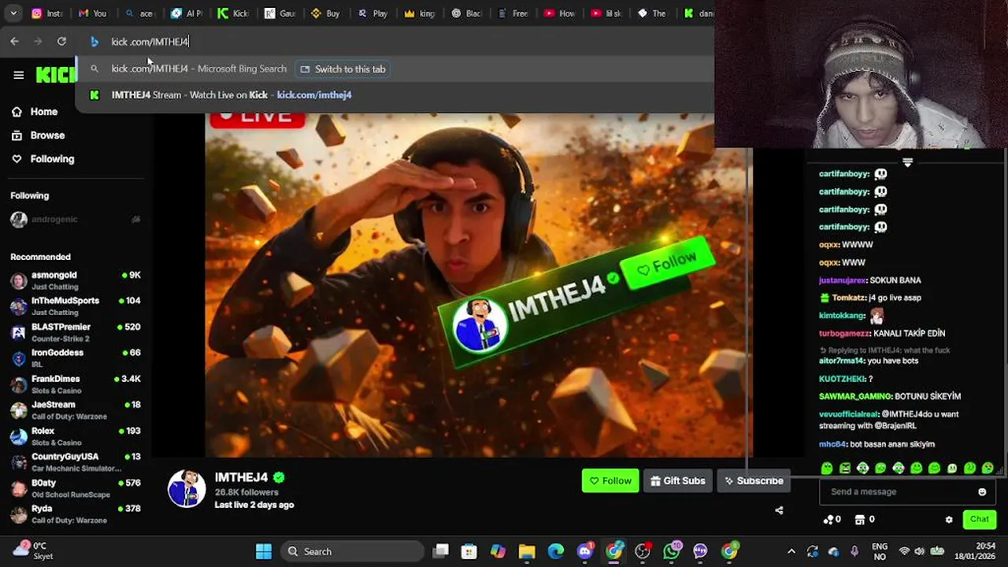Image resolution: width=1008 pixels, height=567 pixels.
Task: Open the weather widget showing 0°C
Action: 33,550
